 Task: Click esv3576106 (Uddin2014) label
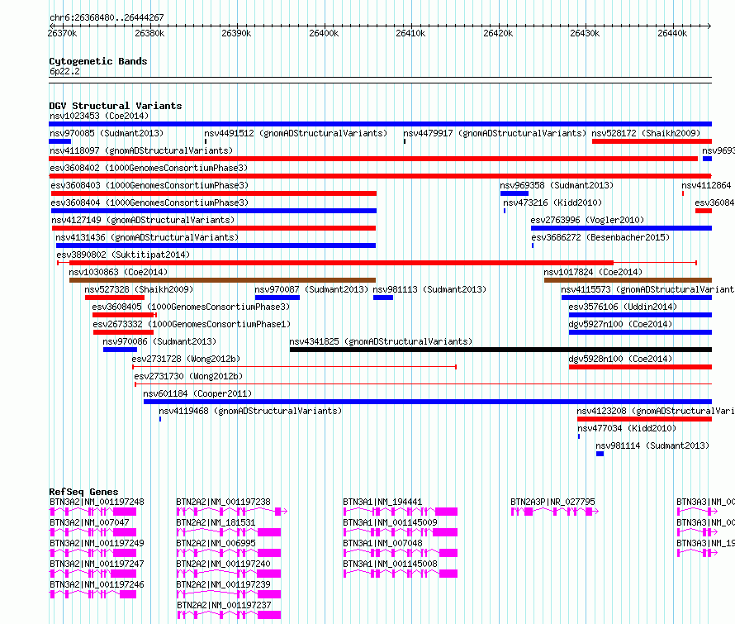click(623, 307)
